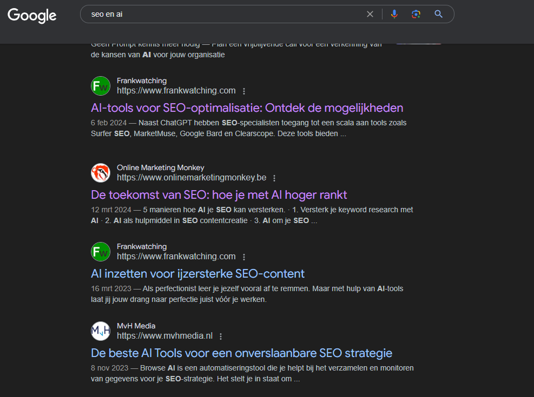Clear the search query with X
The width and height of the screenshot is (534, 397).
point(370,14)
